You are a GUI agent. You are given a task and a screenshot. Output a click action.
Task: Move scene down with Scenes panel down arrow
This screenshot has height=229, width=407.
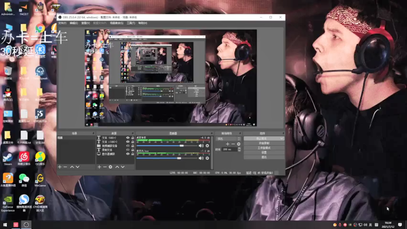pos(77,167)
